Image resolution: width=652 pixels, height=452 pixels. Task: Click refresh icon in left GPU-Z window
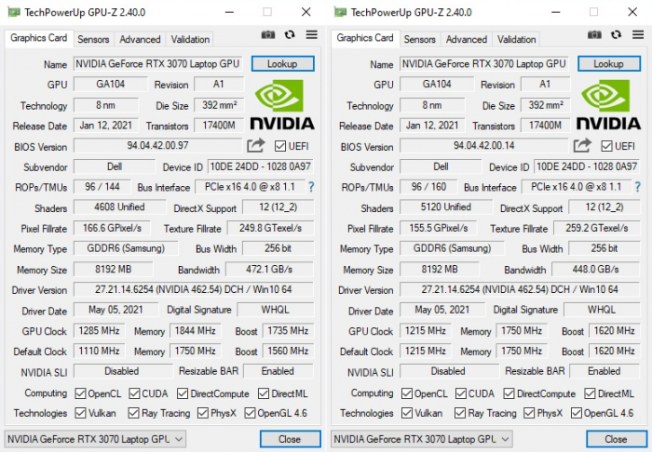[x=290, y=34]
